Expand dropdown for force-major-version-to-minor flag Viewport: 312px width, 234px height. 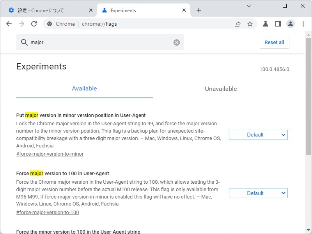click(258, 135)
